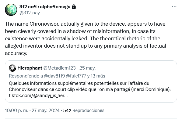Screen dimensions: 182x119
Task: Click the main tweet text about Chronovisor
Action: 86,38
